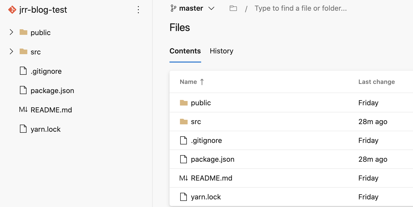Click the README.md markdown icon in the sidebar
Screen dimensions: 413x207
tap(23, 110)
